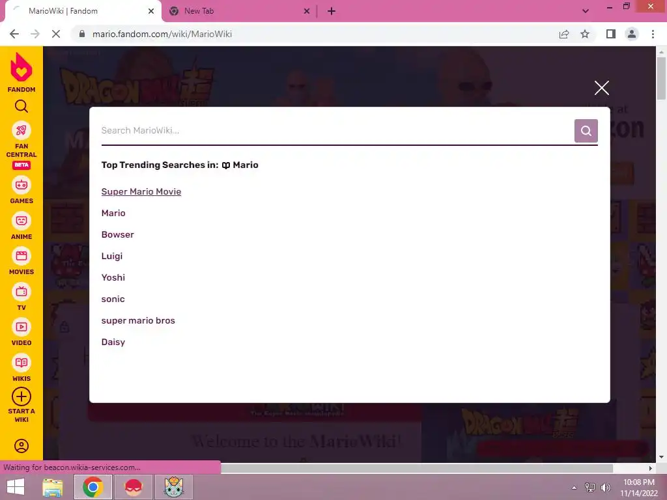Submit search with the purple magnifier button

pyautogui.click(x=586, y=130)
